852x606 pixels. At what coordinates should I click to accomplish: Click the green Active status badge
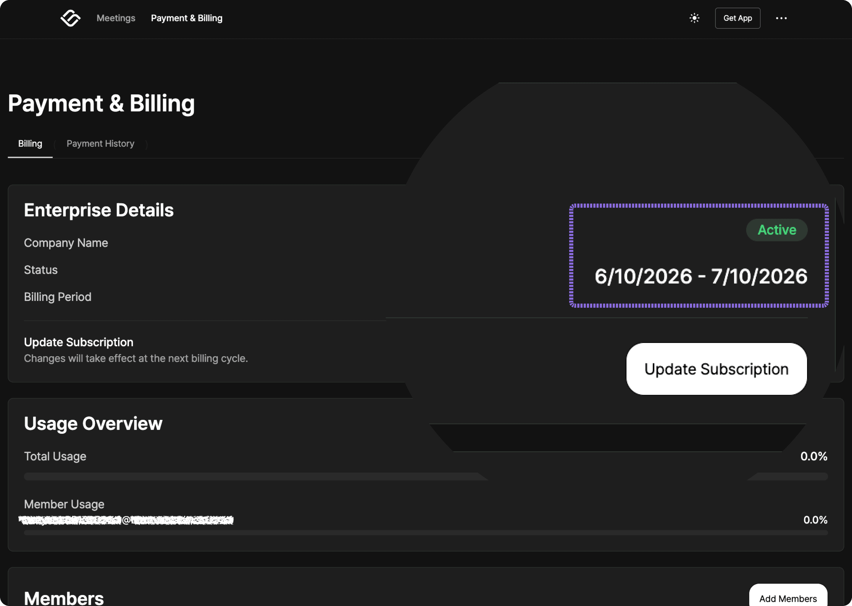(777, 230)
